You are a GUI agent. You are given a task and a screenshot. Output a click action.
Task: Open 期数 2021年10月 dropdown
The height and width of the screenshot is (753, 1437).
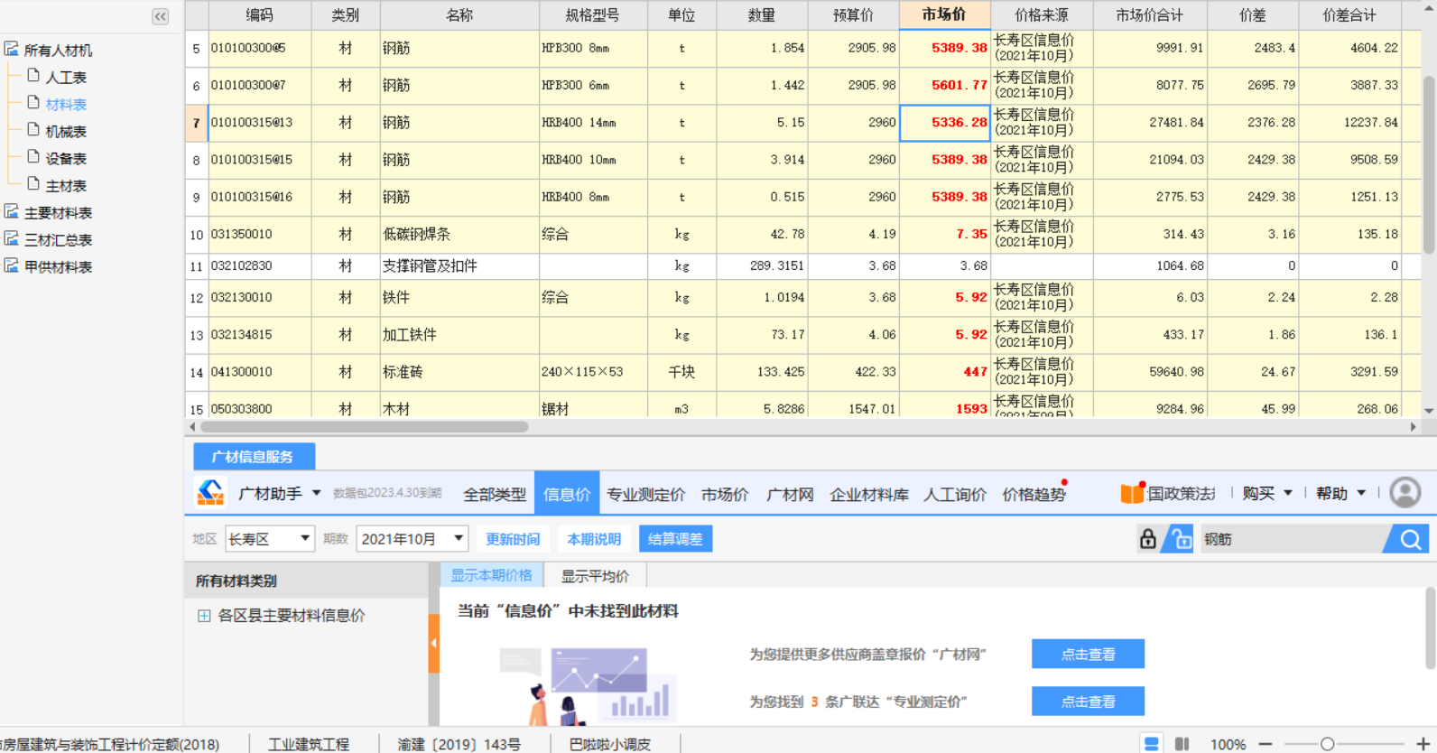pos(412,539)
